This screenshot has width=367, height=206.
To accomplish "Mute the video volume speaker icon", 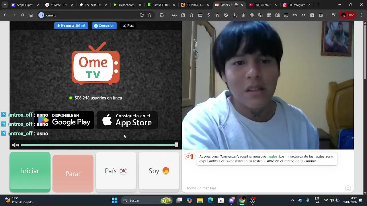I will coord(15,145).
